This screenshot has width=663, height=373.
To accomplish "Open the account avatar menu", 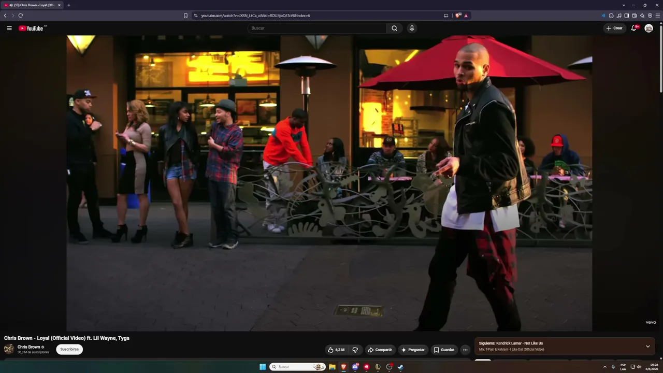I will click(x=648, y=28).
